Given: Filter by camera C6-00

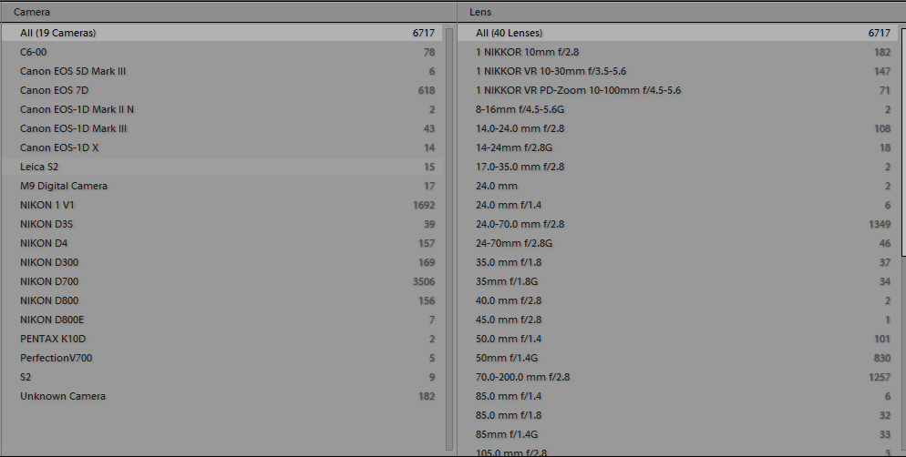Looking at the screenshot, I should point(221,52).
